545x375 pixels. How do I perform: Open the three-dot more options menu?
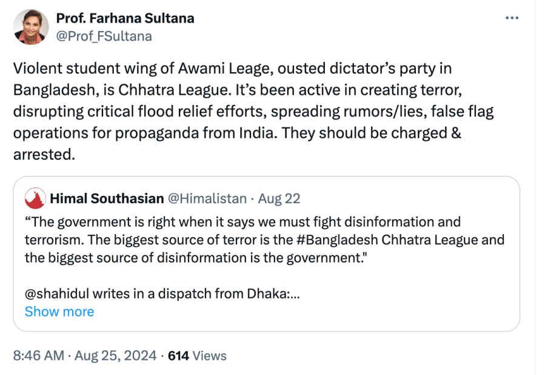click(x=512, y=18)
